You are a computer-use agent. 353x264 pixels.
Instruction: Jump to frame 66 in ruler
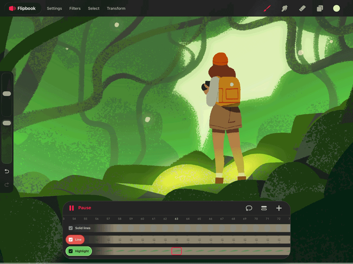tap(210, 219)
